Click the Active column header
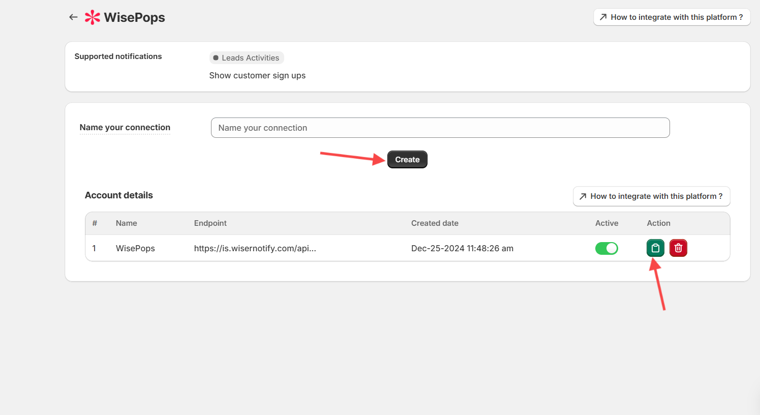 click(607, 223)
